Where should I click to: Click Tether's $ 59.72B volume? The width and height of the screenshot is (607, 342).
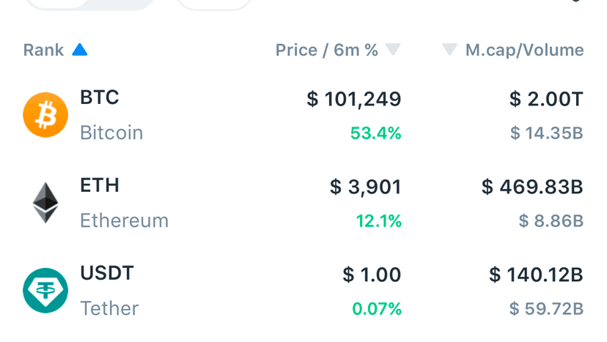(x=547, y=308)
